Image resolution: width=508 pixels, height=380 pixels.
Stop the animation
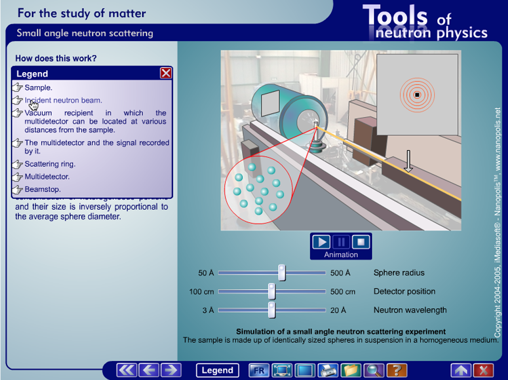361,242
